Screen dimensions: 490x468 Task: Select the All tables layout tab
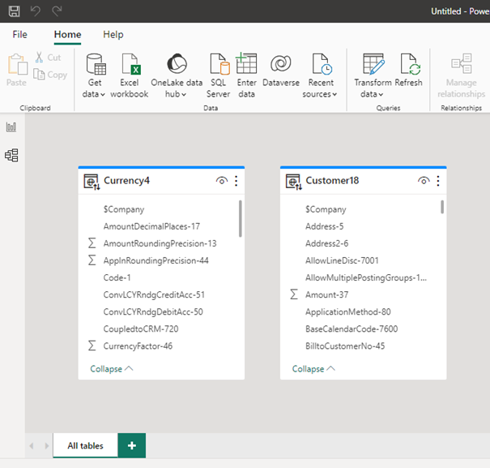click(85, 445)
